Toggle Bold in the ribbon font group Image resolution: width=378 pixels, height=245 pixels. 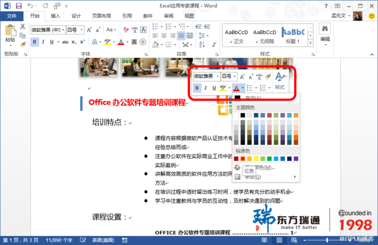[x=35, y=42]
